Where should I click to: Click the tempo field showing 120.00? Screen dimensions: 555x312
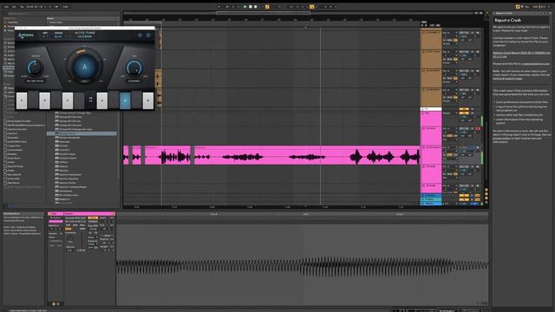[x=30, y=7]
